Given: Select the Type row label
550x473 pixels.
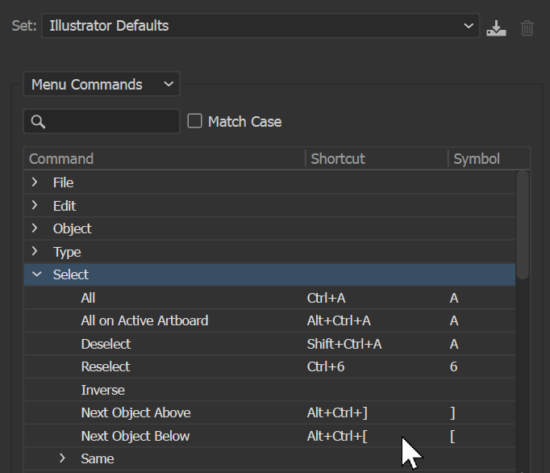Looking at the screenshot, I should (67, 252).
